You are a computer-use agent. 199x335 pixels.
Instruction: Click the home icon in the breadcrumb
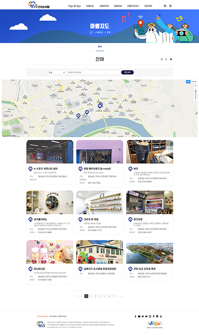[x=91, y=32]
